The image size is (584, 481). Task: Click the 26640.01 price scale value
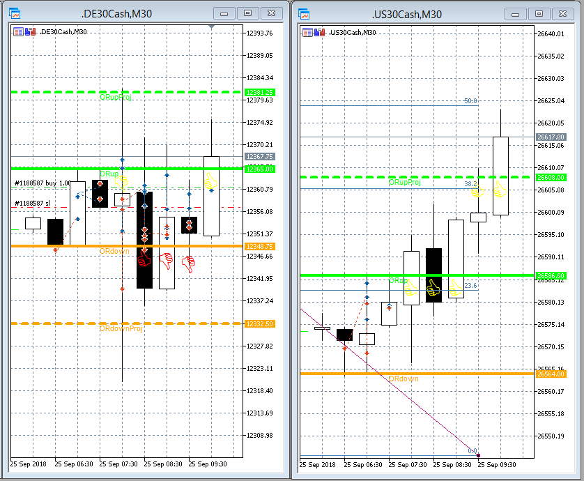pos(551,34)
